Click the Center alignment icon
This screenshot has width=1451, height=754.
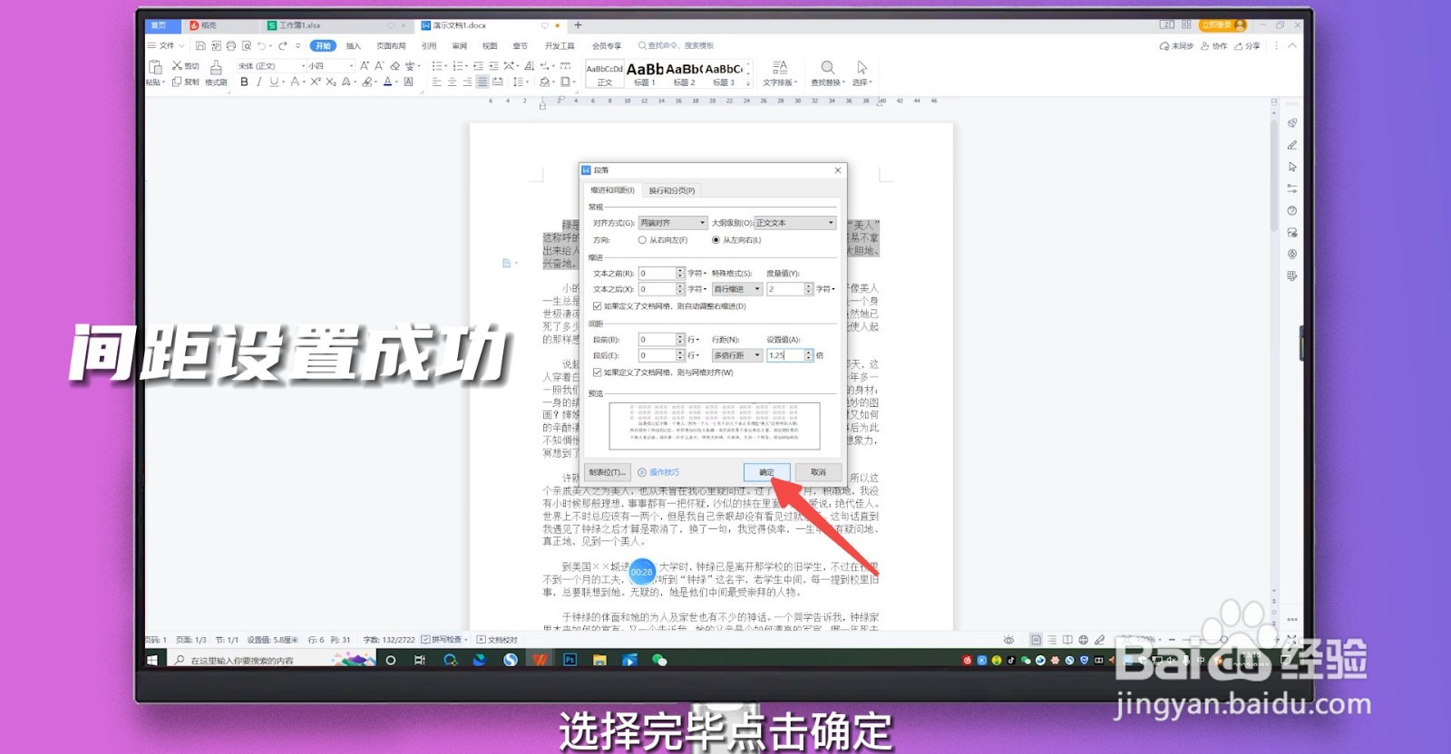452,82
